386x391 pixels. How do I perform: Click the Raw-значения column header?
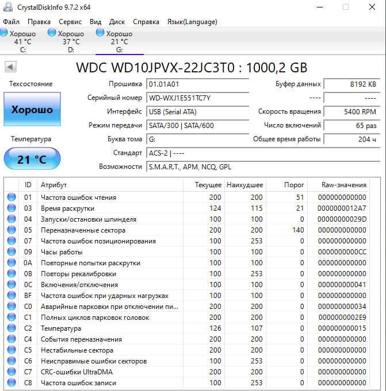click(x=338, y=185)
